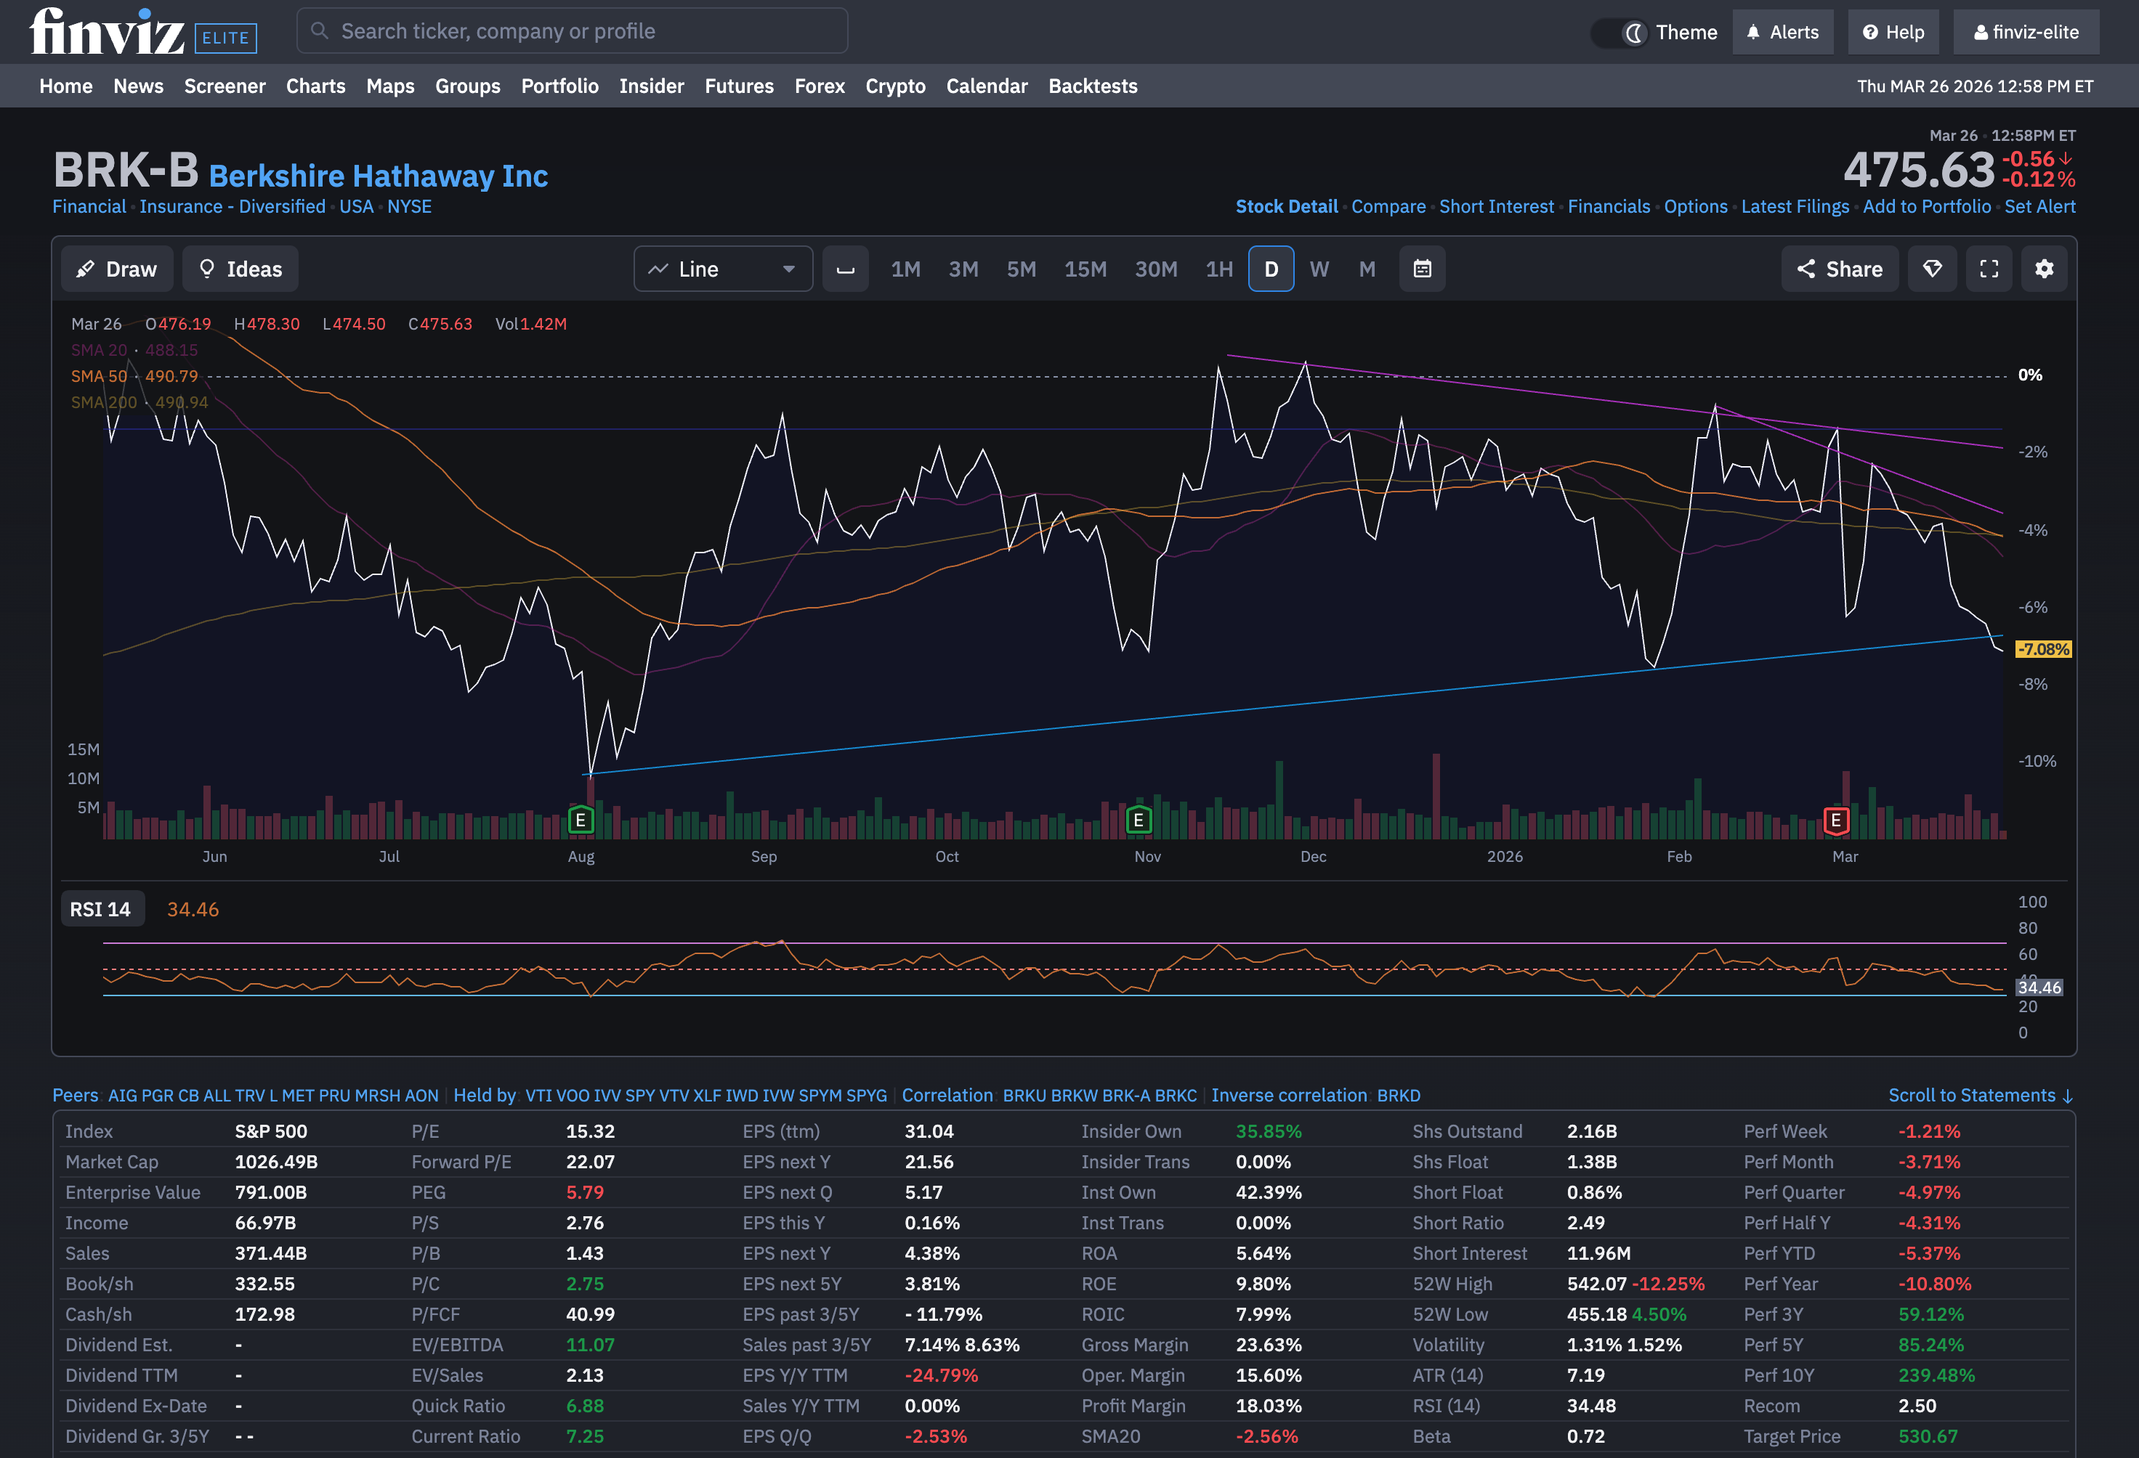This screenshot has height=1458, width=2139.
Task: Open the finviz-elite account menu
Action: coord(2025,32)
